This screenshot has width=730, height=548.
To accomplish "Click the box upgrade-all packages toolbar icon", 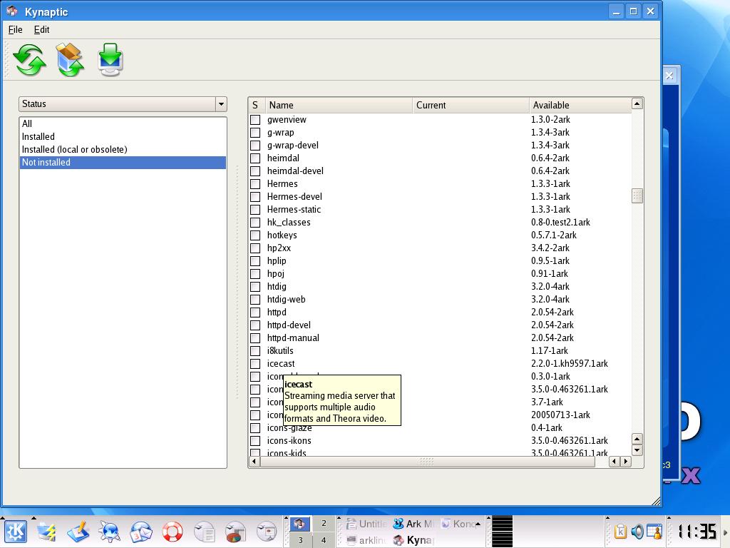I will [x=70, y=60].
